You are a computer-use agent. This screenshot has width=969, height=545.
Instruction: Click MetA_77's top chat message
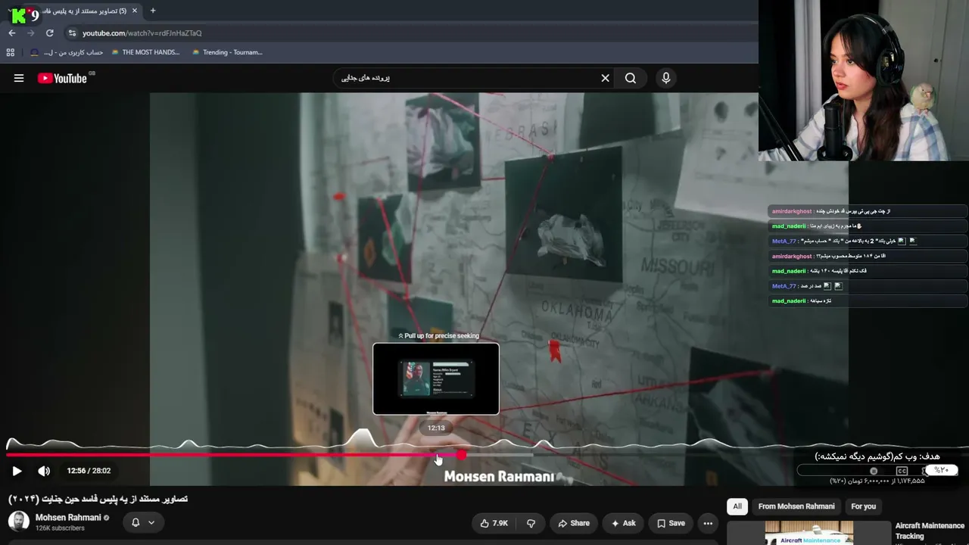pos(867,241)
